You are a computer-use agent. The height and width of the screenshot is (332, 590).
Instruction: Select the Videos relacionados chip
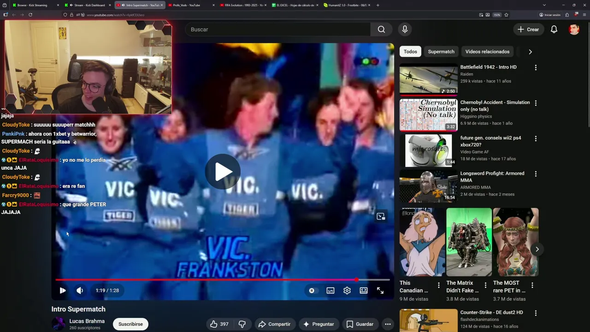coord(487,52)
